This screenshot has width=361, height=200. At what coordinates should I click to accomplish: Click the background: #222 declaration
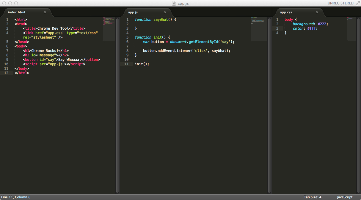[310, 24]
